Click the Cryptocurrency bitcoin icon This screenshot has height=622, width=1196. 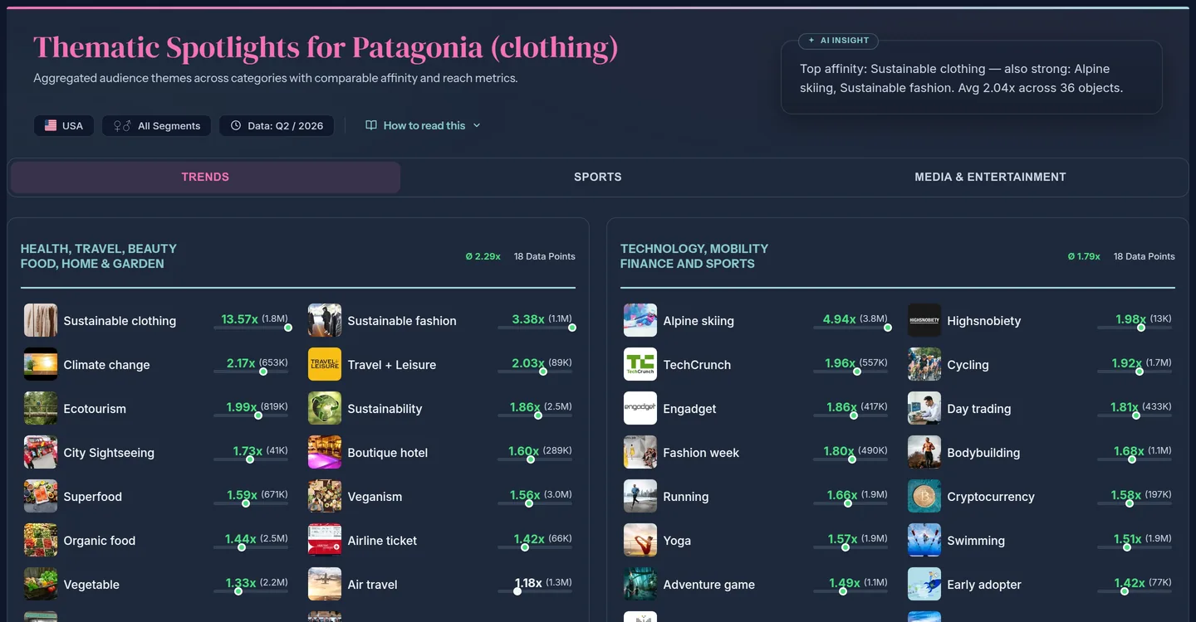tap(924, 496)
